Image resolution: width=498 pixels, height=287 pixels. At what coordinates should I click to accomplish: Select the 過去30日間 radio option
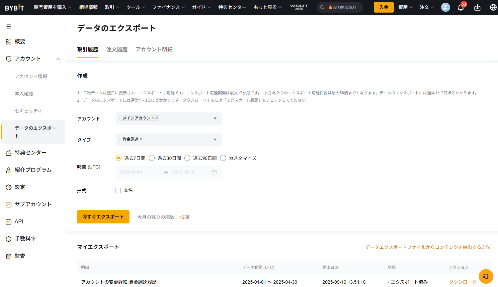152,158
